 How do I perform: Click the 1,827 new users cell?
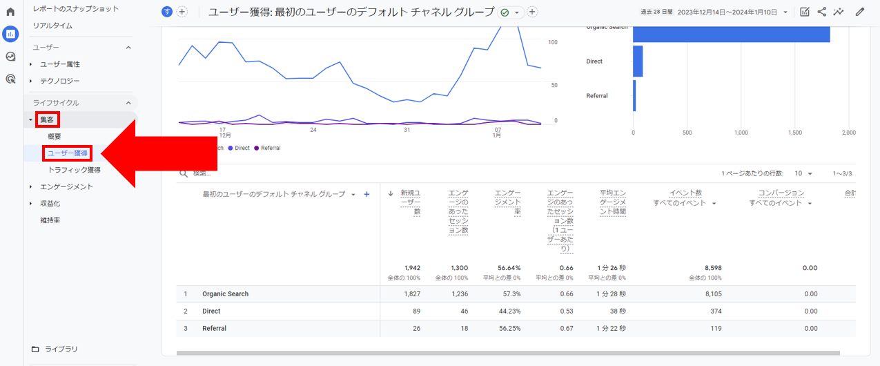coord(413,294)
